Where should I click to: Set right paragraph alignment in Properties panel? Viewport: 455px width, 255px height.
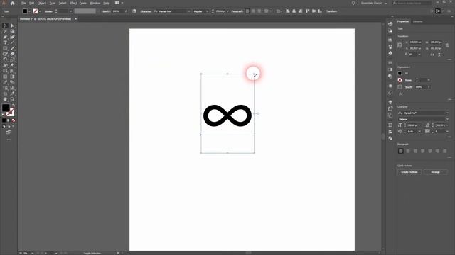click(415, 151)
